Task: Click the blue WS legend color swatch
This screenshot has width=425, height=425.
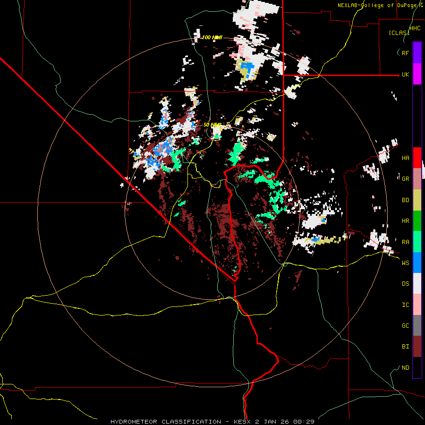Action: tap(417, 263)
